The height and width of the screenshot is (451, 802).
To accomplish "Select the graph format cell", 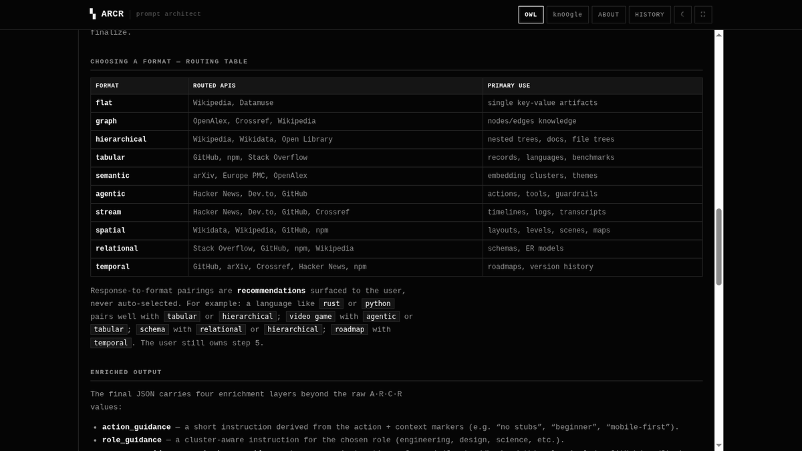I will [x=140, y=122].
